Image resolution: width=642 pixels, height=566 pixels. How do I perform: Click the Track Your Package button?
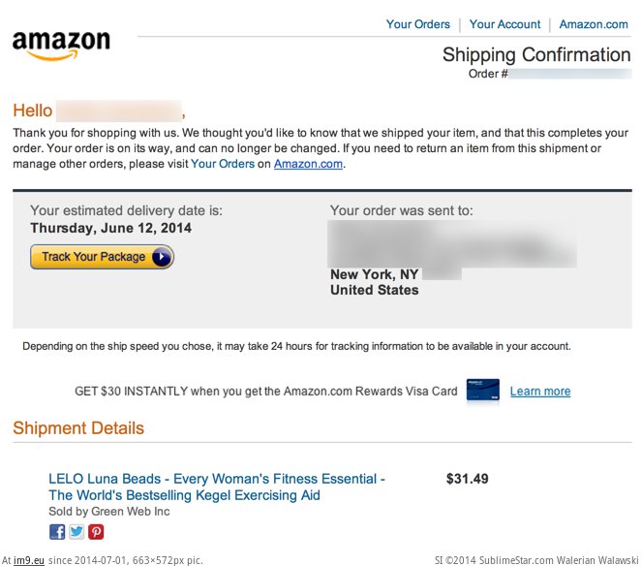pos(102,257)
